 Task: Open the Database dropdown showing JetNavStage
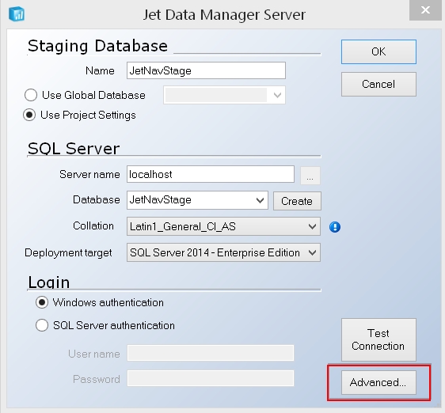click(197, 200)
